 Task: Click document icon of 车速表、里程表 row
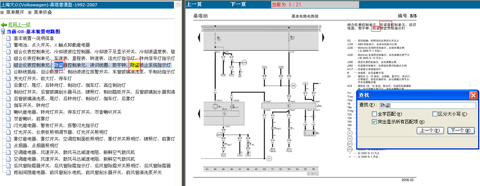tap(9, 58)
